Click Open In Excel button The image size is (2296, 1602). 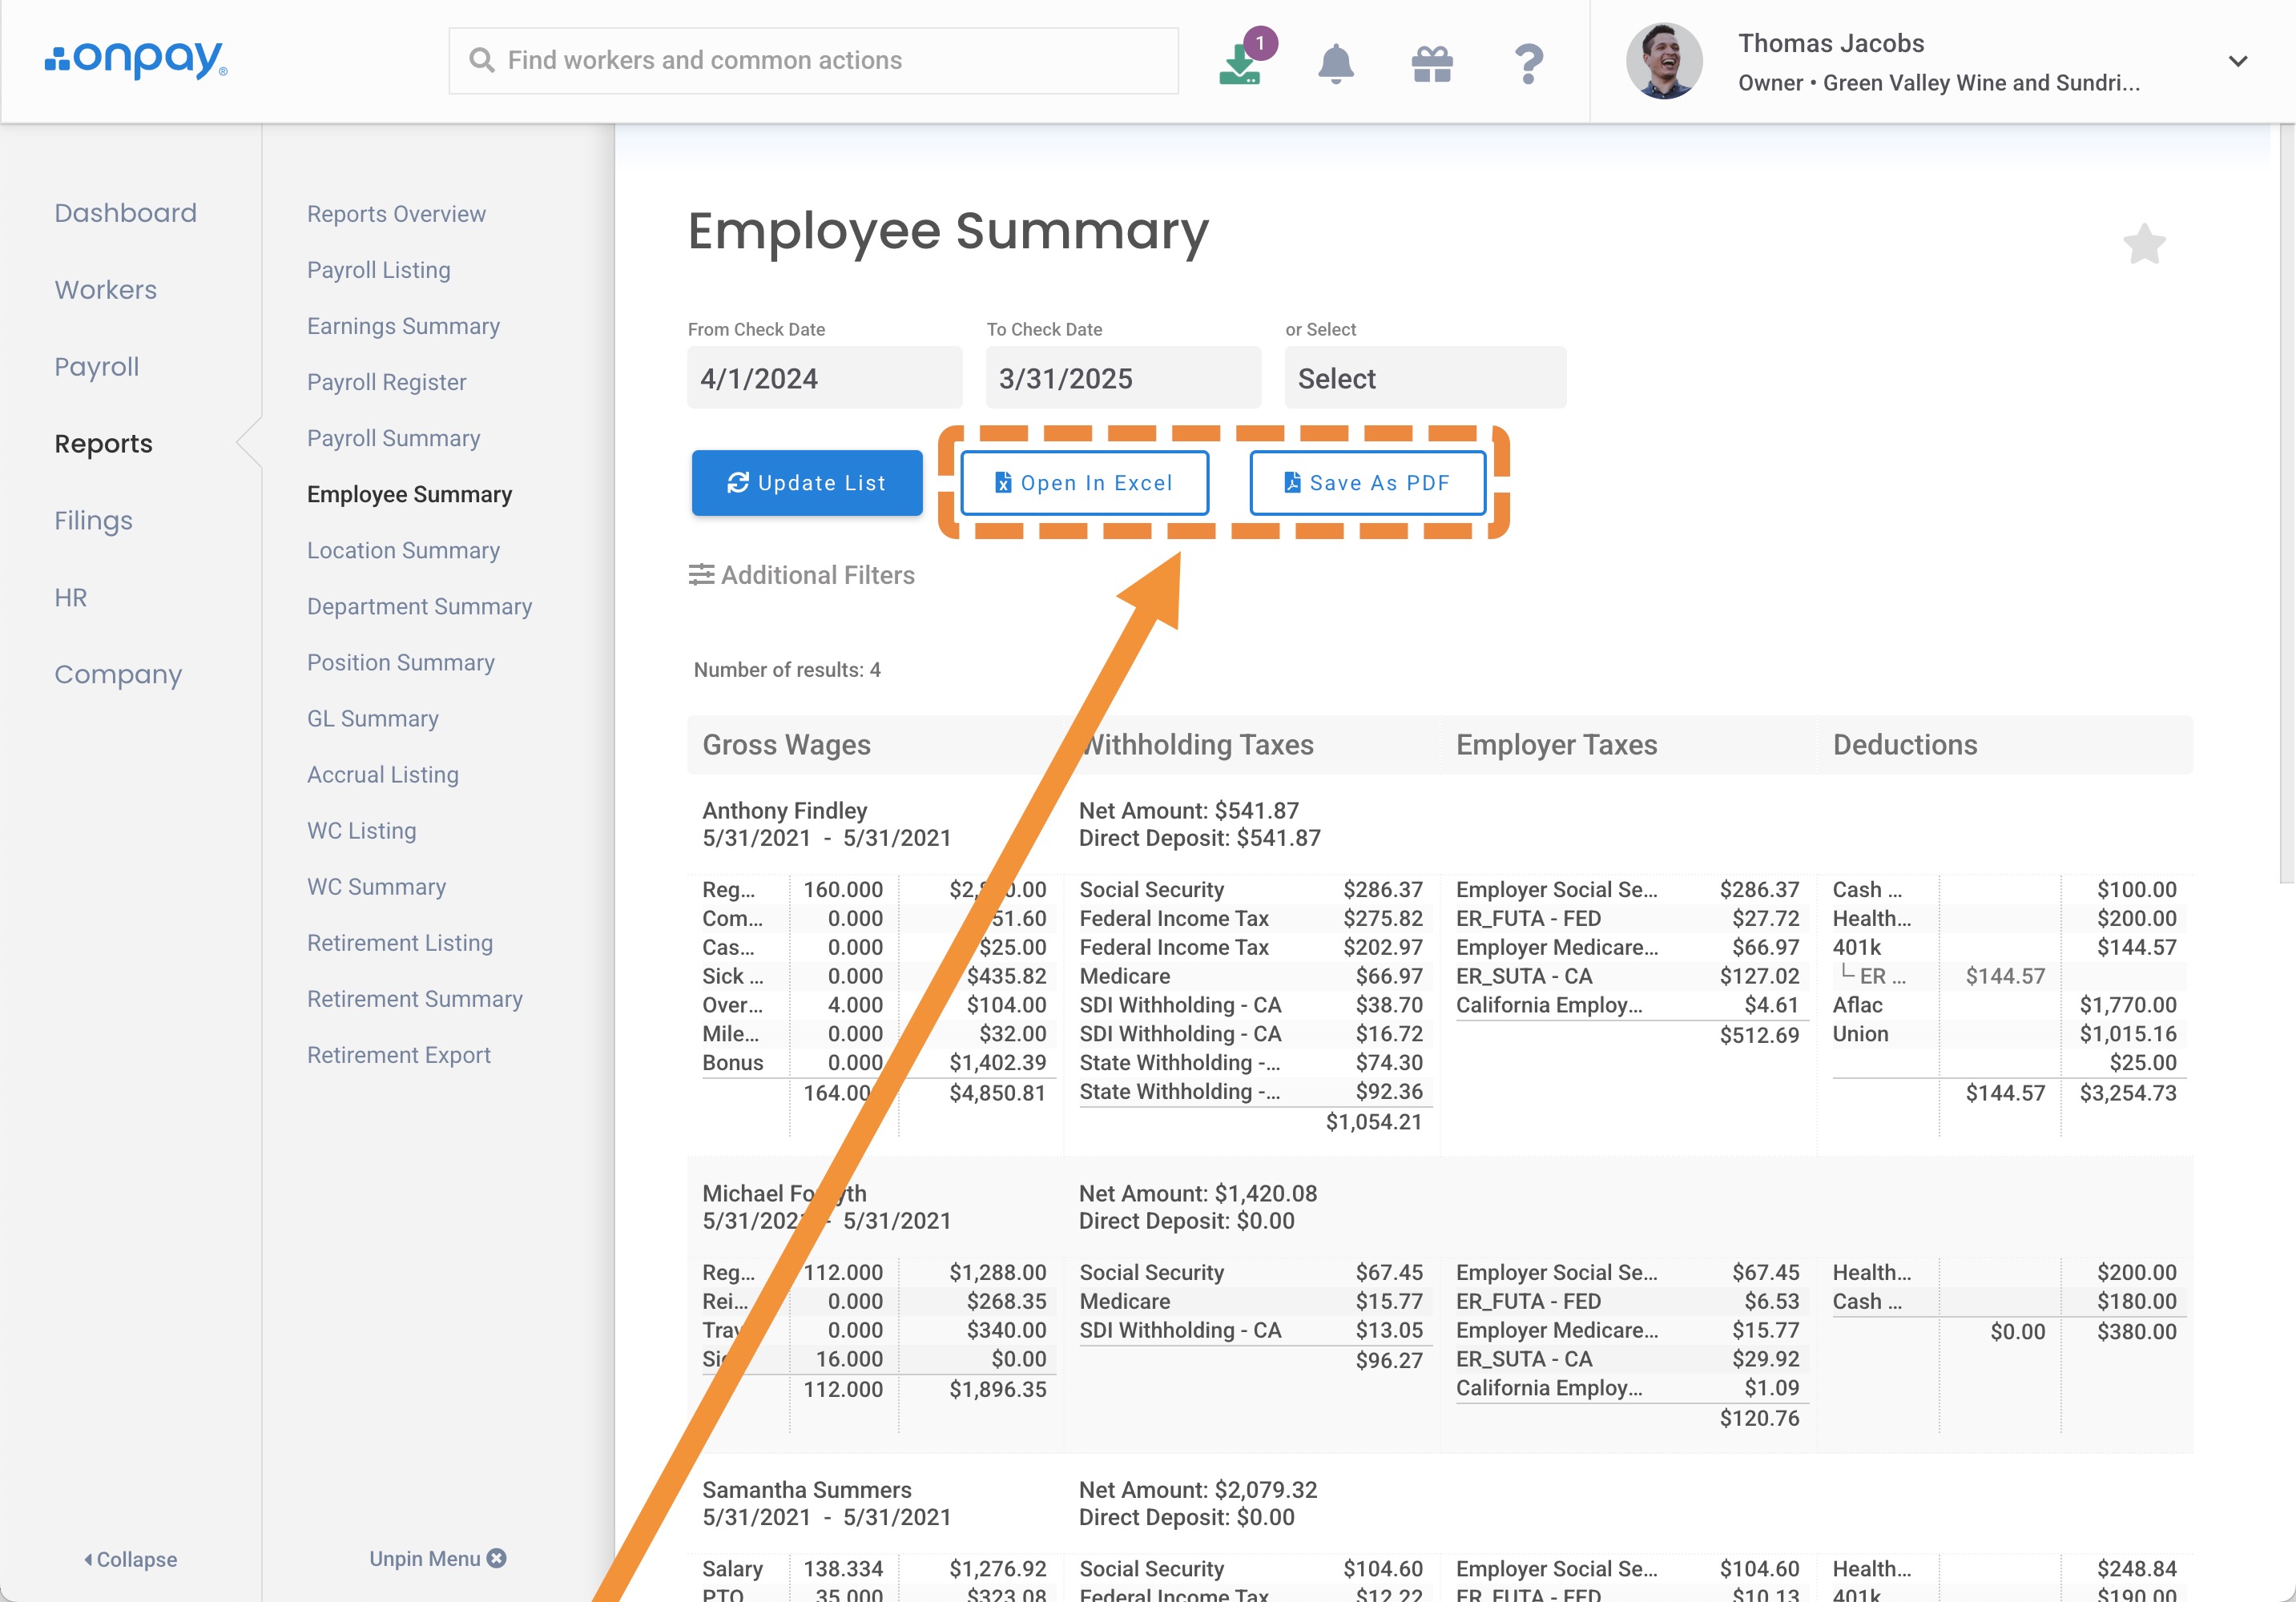1084,483
